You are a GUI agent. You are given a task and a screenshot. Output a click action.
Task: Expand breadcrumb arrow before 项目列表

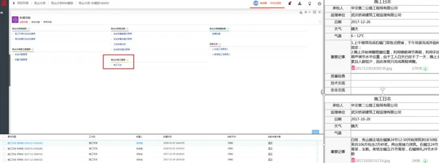point(14,3)
